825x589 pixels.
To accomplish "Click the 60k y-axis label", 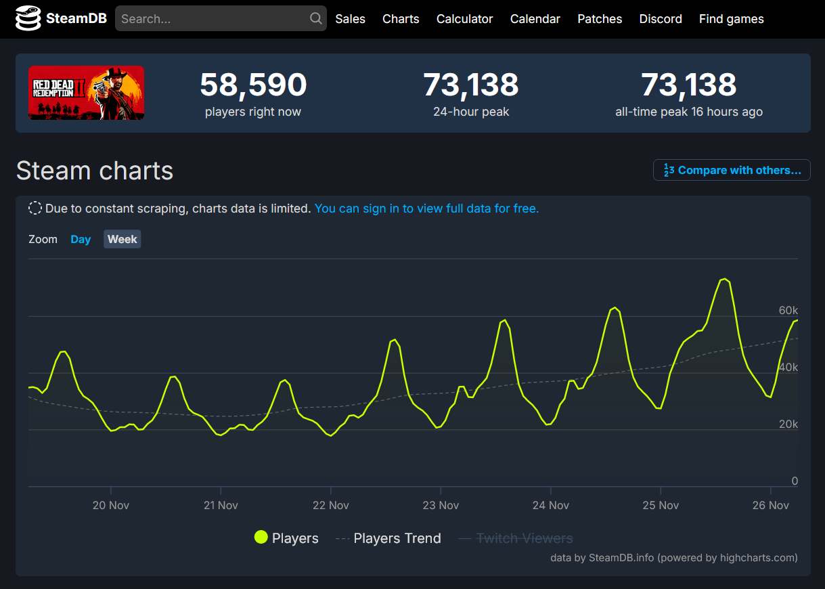I will pos(788,310).
